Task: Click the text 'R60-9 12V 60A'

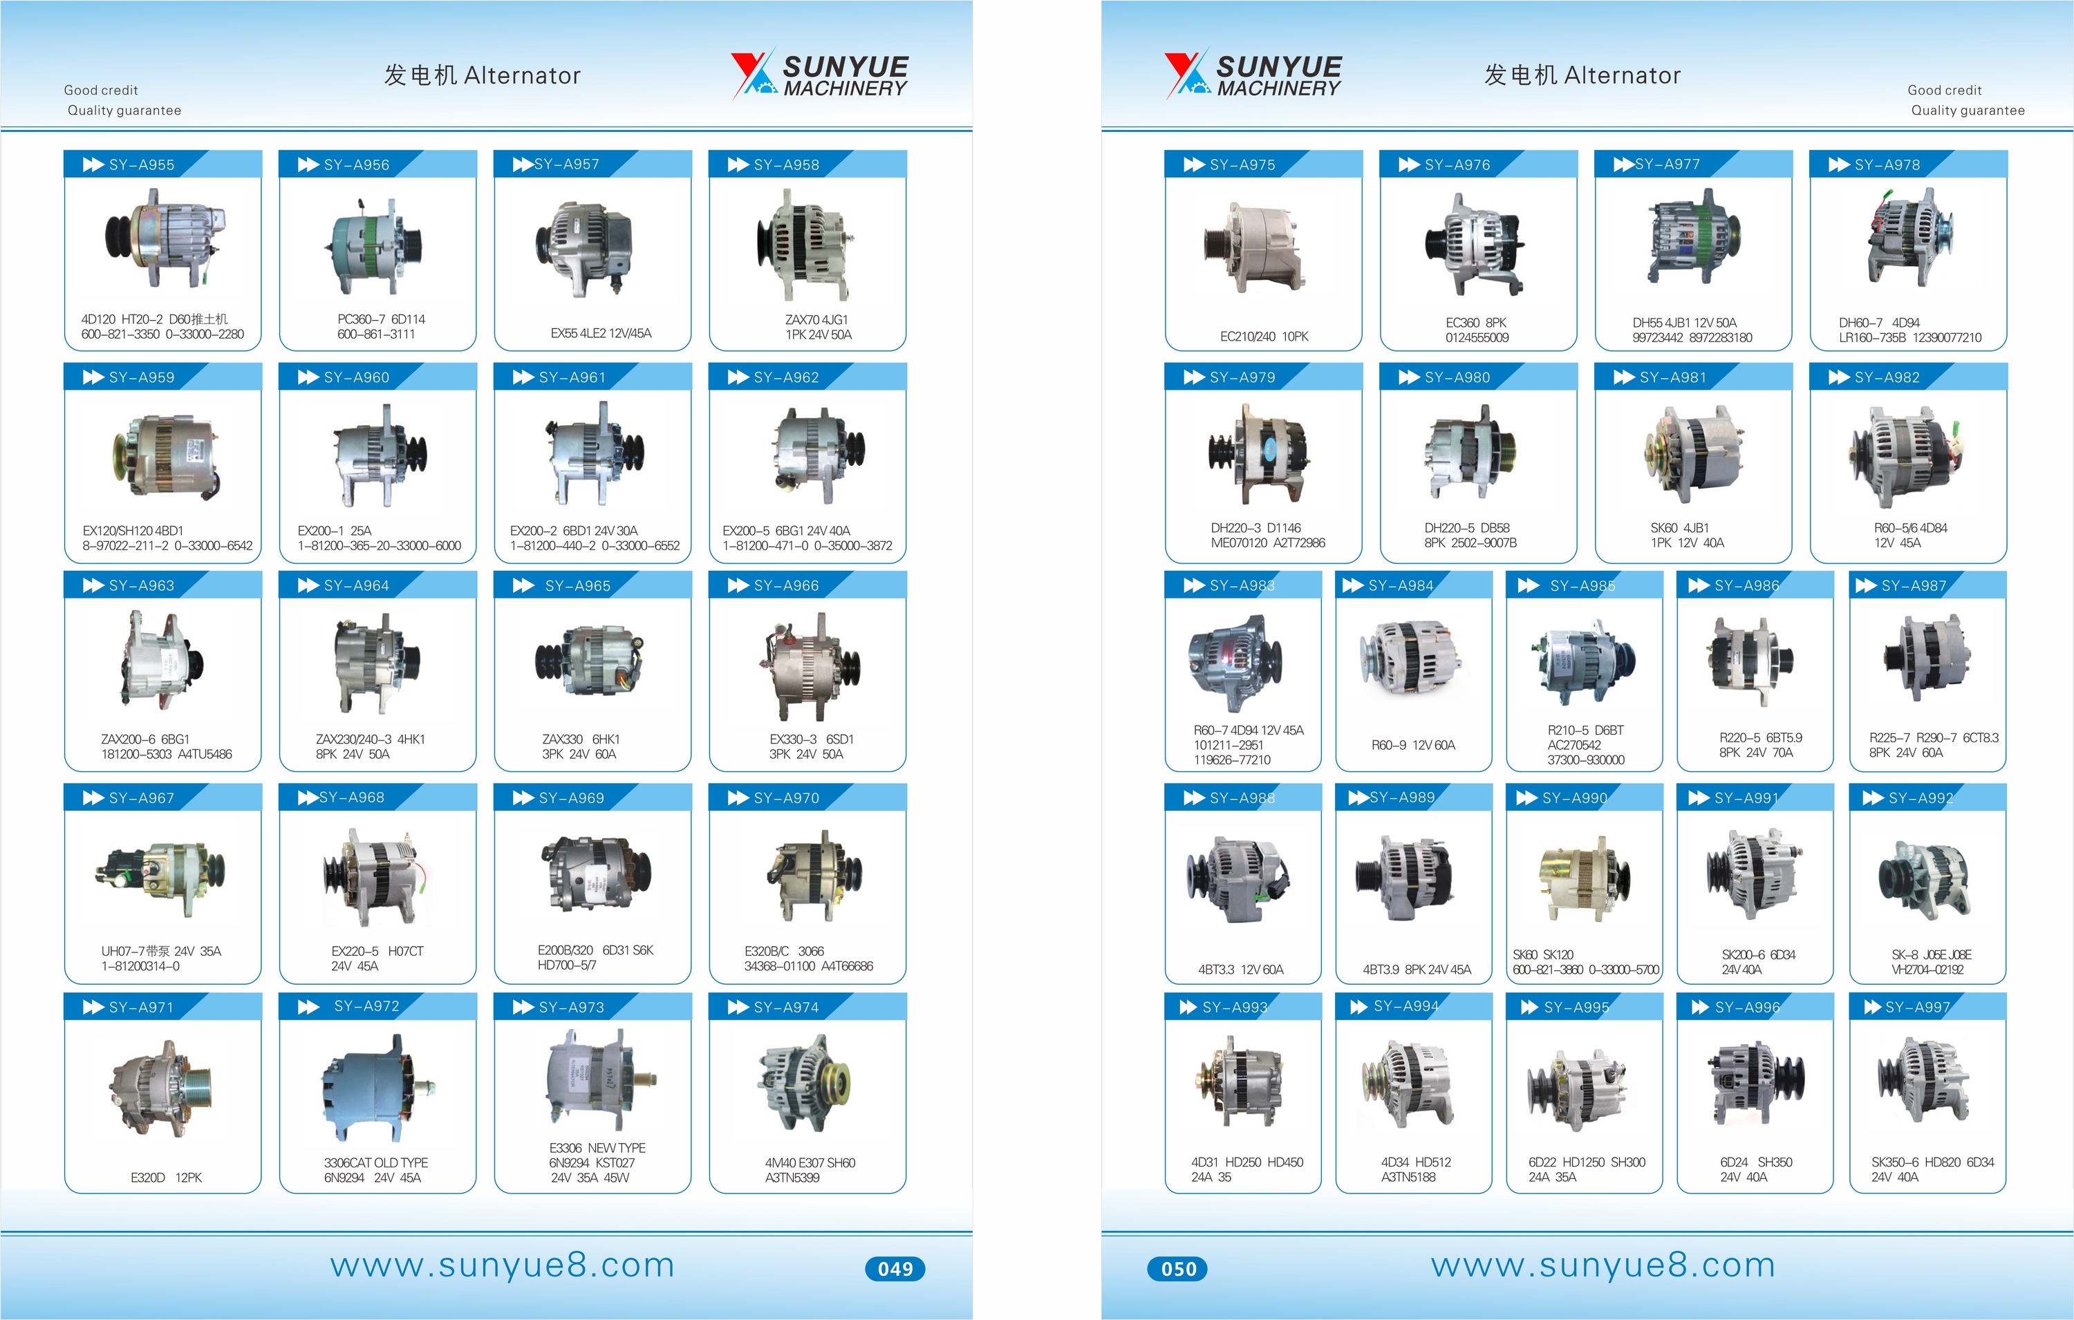Action: coord(1413,746)
